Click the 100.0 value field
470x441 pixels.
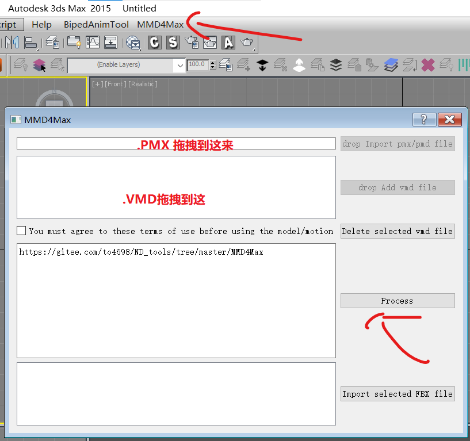click(x=197, y=65)
